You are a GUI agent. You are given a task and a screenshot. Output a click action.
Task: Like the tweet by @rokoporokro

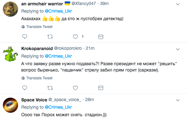pos(75,88)
